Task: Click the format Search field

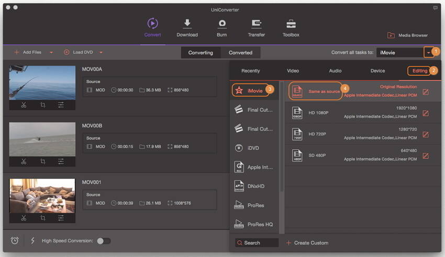Action: 257,243
